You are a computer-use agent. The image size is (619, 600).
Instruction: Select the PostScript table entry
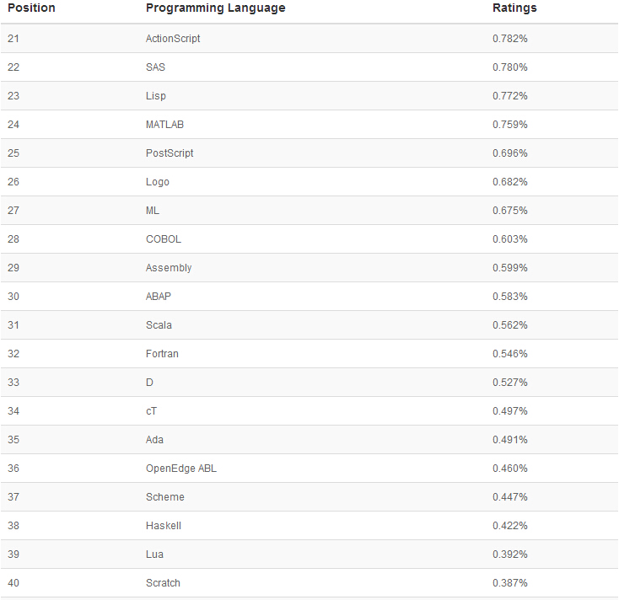[x=170, y=153]
